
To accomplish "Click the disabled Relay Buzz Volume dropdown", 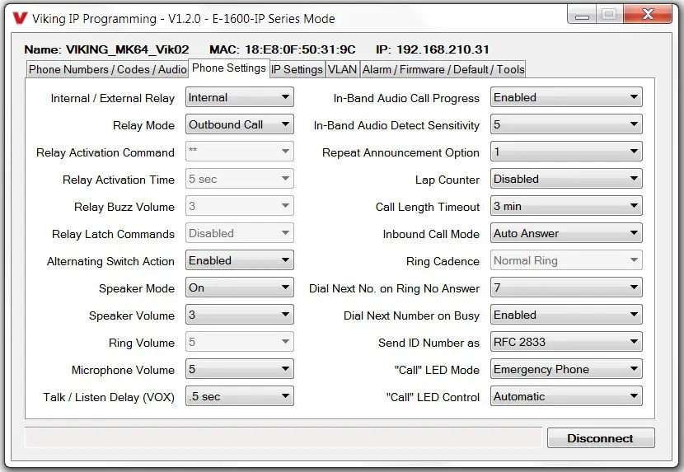I will coord(240,206).
